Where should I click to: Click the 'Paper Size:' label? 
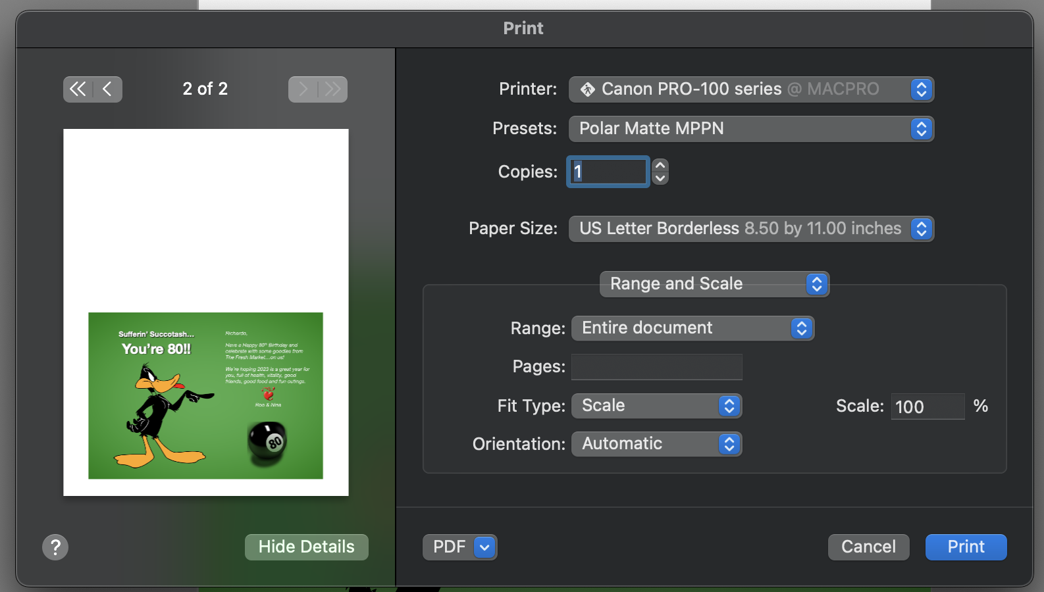pos(513,229)
